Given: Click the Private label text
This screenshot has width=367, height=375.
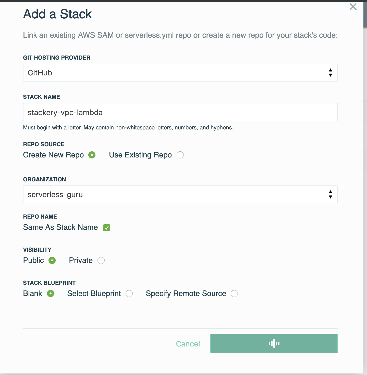Looking at the screenshot, I should [81, 260].
